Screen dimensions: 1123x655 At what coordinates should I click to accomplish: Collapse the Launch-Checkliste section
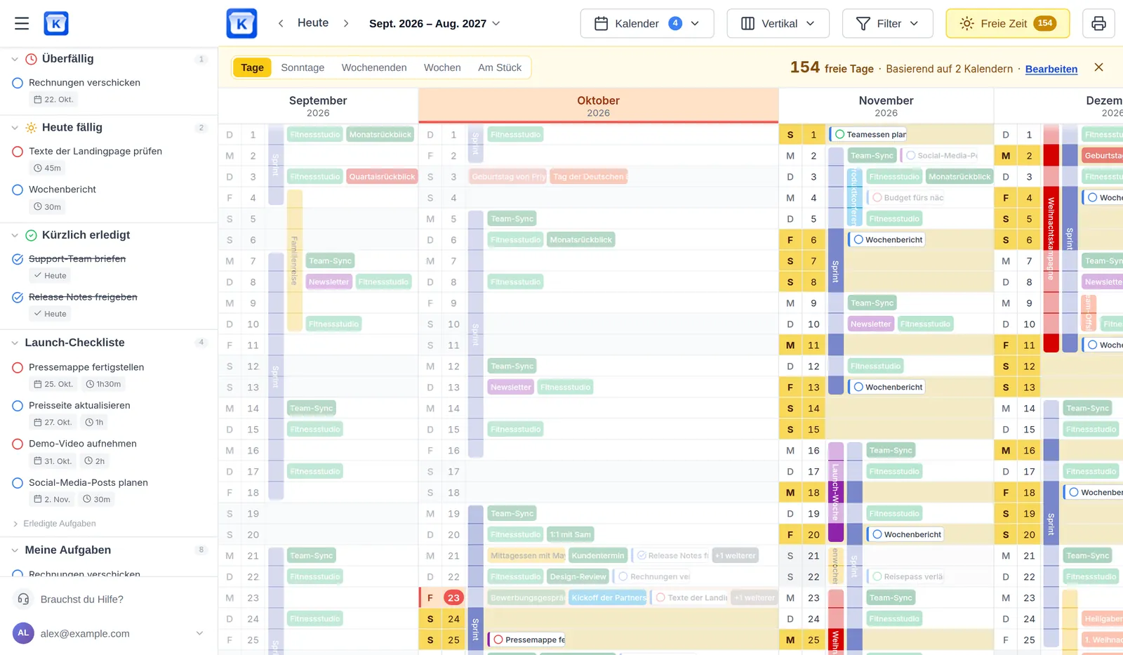pyautogui.click(x=14, y=343)
